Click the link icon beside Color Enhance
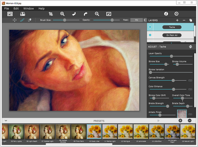The image size is (198, 147). [190, 89]
